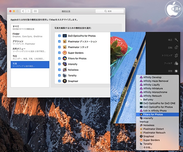The height and width of the screenshot is (152, 183).
Task: Click the strawberry photo in Photos
Action: pyautogui.click(x=128, y=77)
